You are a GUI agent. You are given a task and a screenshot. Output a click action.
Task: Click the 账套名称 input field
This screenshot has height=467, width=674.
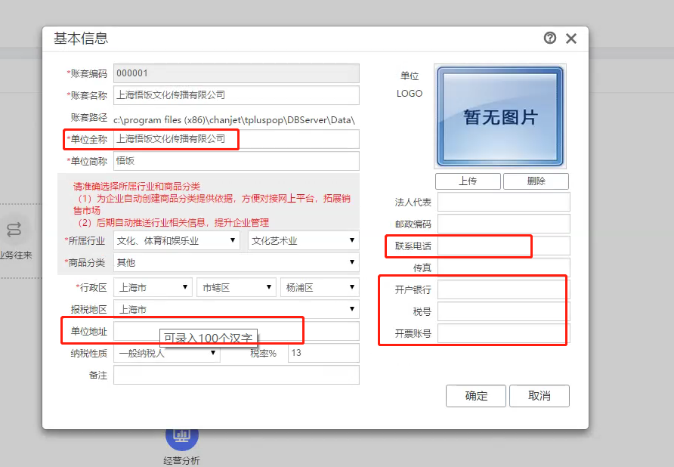tap(236, 95)
